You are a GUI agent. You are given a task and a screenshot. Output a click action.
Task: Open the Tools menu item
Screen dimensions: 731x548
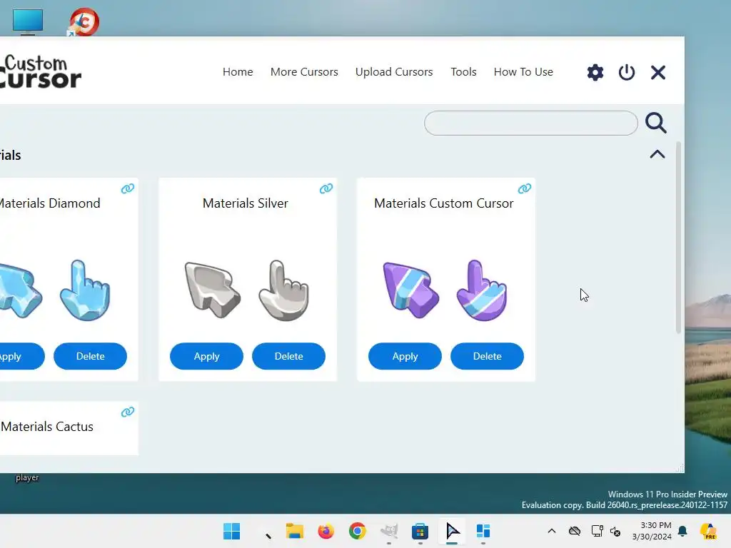click(463, 72)
